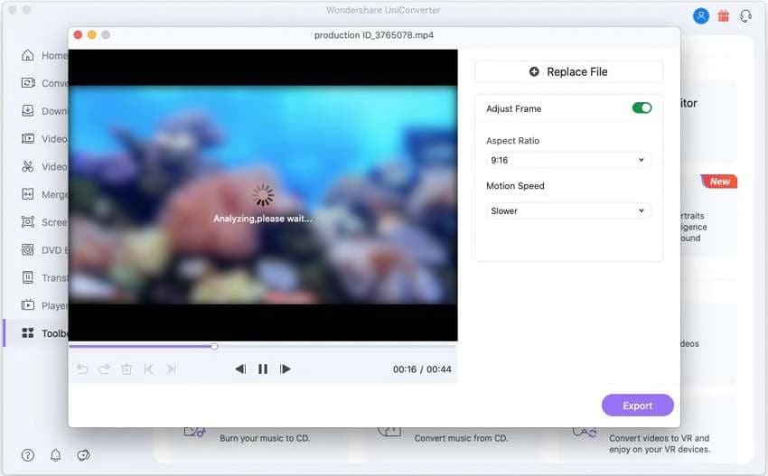
Task: Open the support headset icon
Action: [x=745, y=16]
